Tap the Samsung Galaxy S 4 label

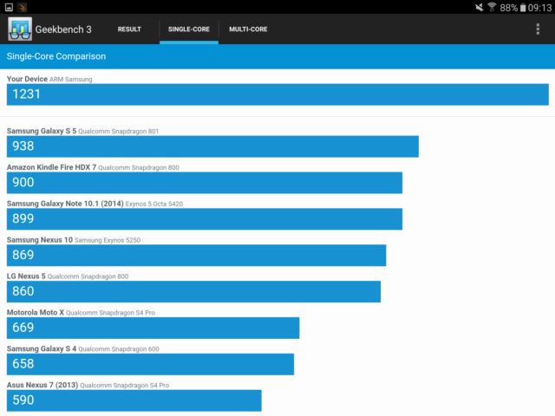42,348
